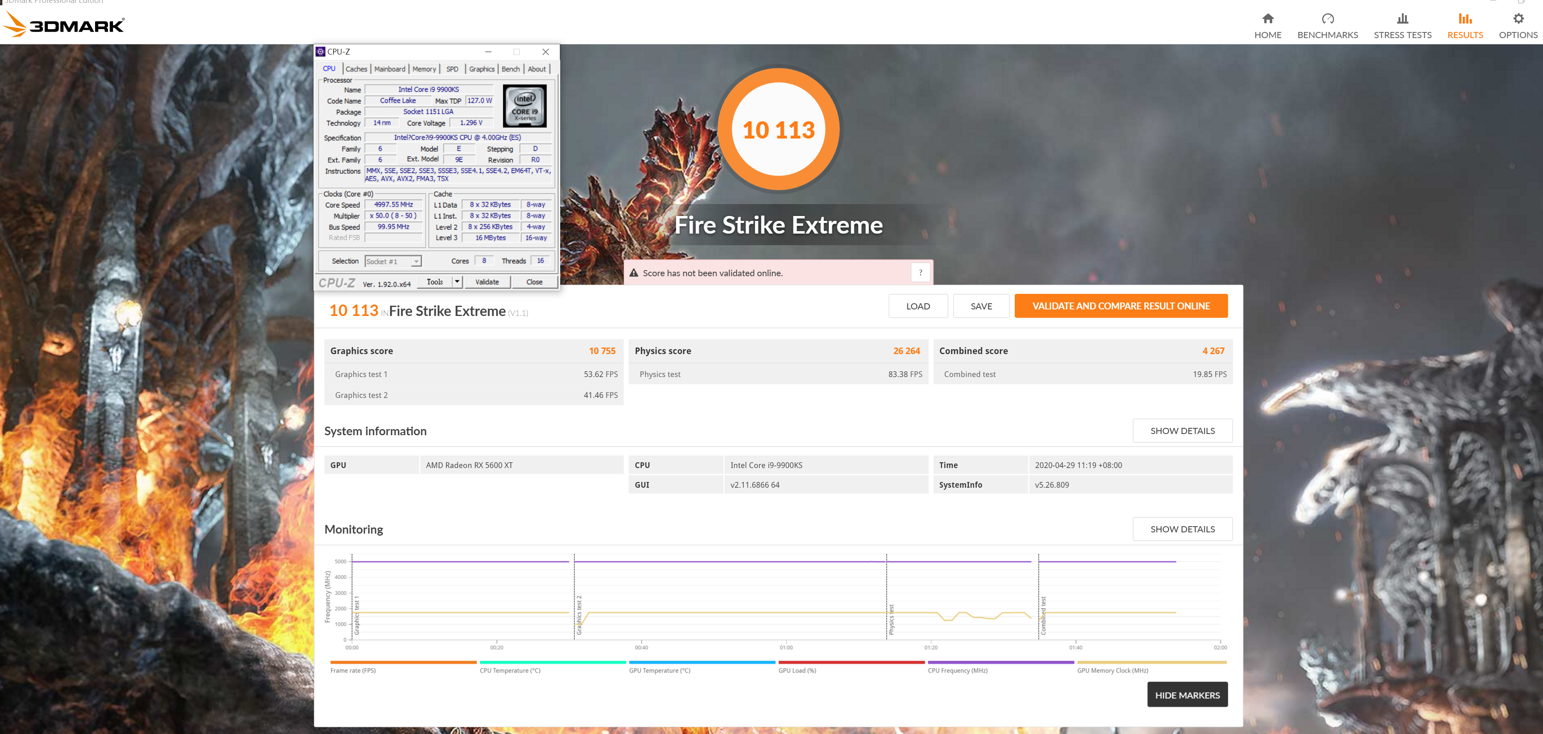Screen dimensions: 1543x734
Task: Click the Graphics test 2 chart marker
Action: (579, 615)
